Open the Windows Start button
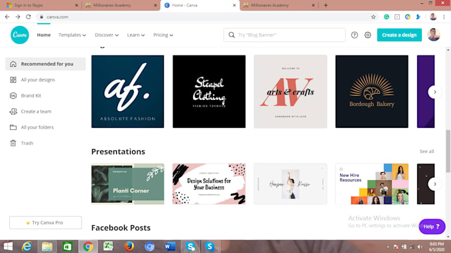The image size is (451, 253). coord(8,246)
